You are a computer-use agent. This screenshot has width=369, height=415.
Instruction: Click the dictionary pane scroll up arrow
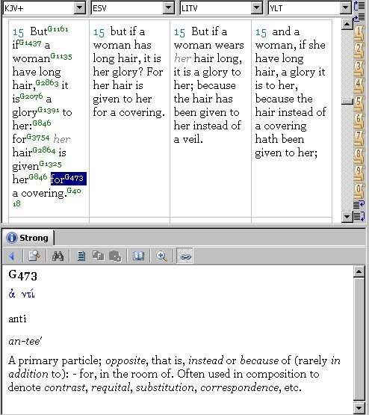pyautogui.click(x=359, y=271)
